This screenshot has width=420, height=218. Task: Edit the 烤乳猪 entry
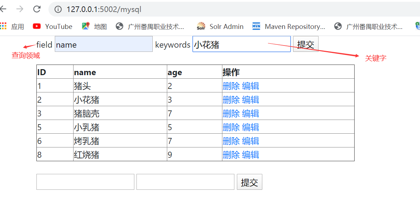coord(251,140)
